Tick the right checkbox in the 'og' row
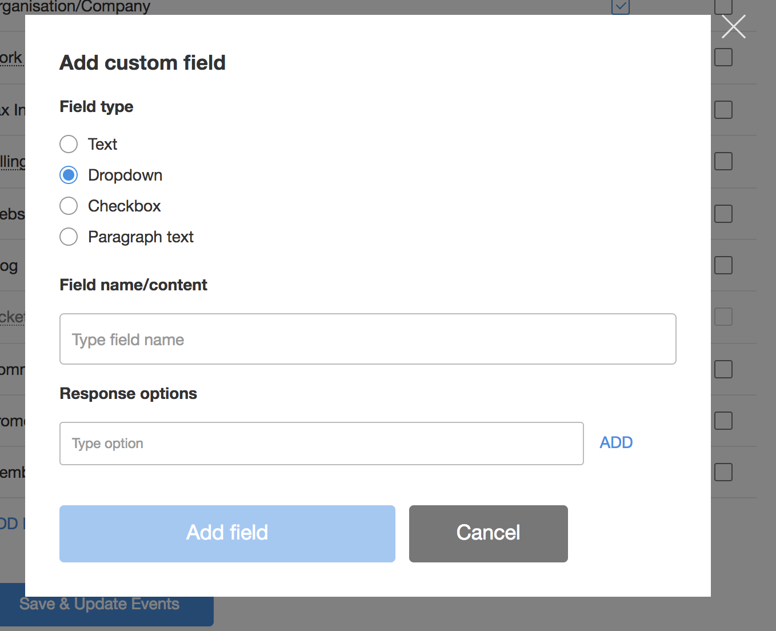 [x=723, y=265]
